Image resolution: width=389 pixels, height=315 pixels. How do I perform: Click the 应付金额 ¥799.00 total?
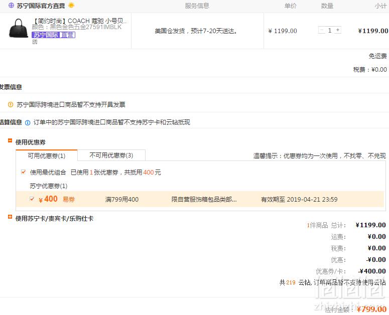click(356, 309)
